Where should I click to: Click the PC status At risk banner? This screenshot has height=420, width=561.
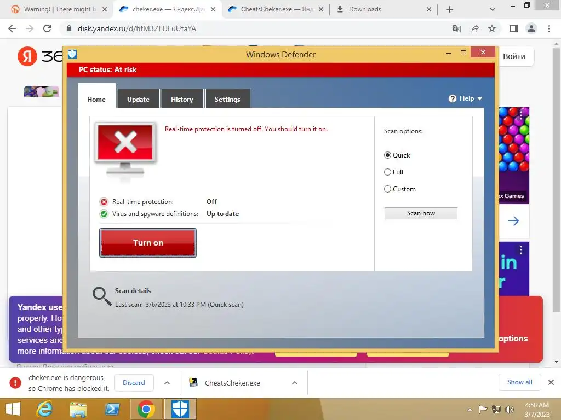pyautogui.click(x=281, y=69)
